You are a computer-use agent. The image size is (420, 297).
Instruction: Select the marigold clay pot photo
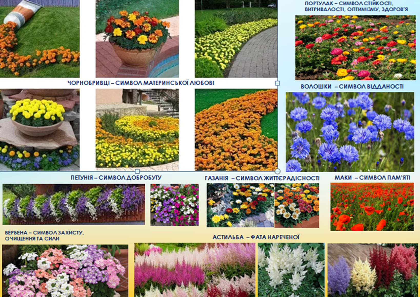pyautogui.click(x=137, y=39)
